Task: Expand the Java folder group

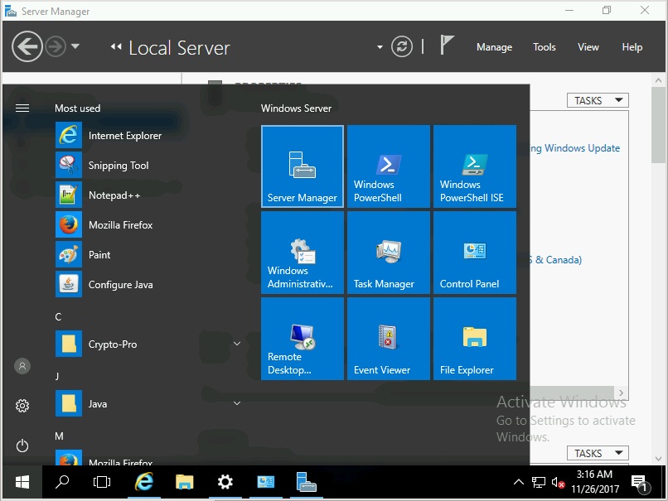Action: [x=237, y=403]
